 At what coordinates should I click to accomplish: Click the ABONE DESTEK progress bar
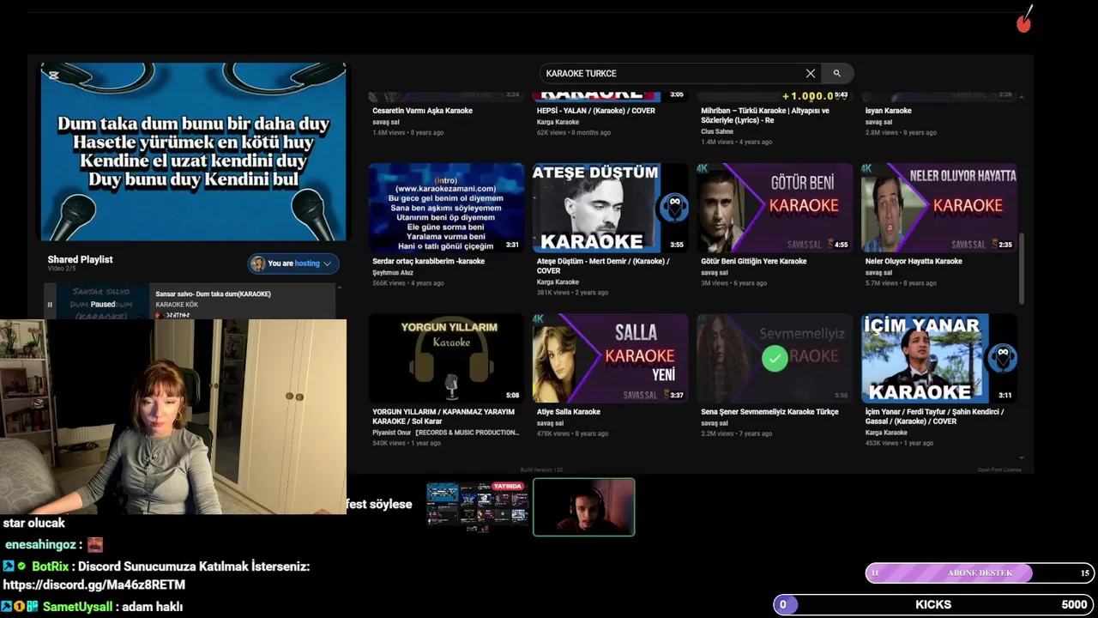pyautogui.click(x=980, y=573)
